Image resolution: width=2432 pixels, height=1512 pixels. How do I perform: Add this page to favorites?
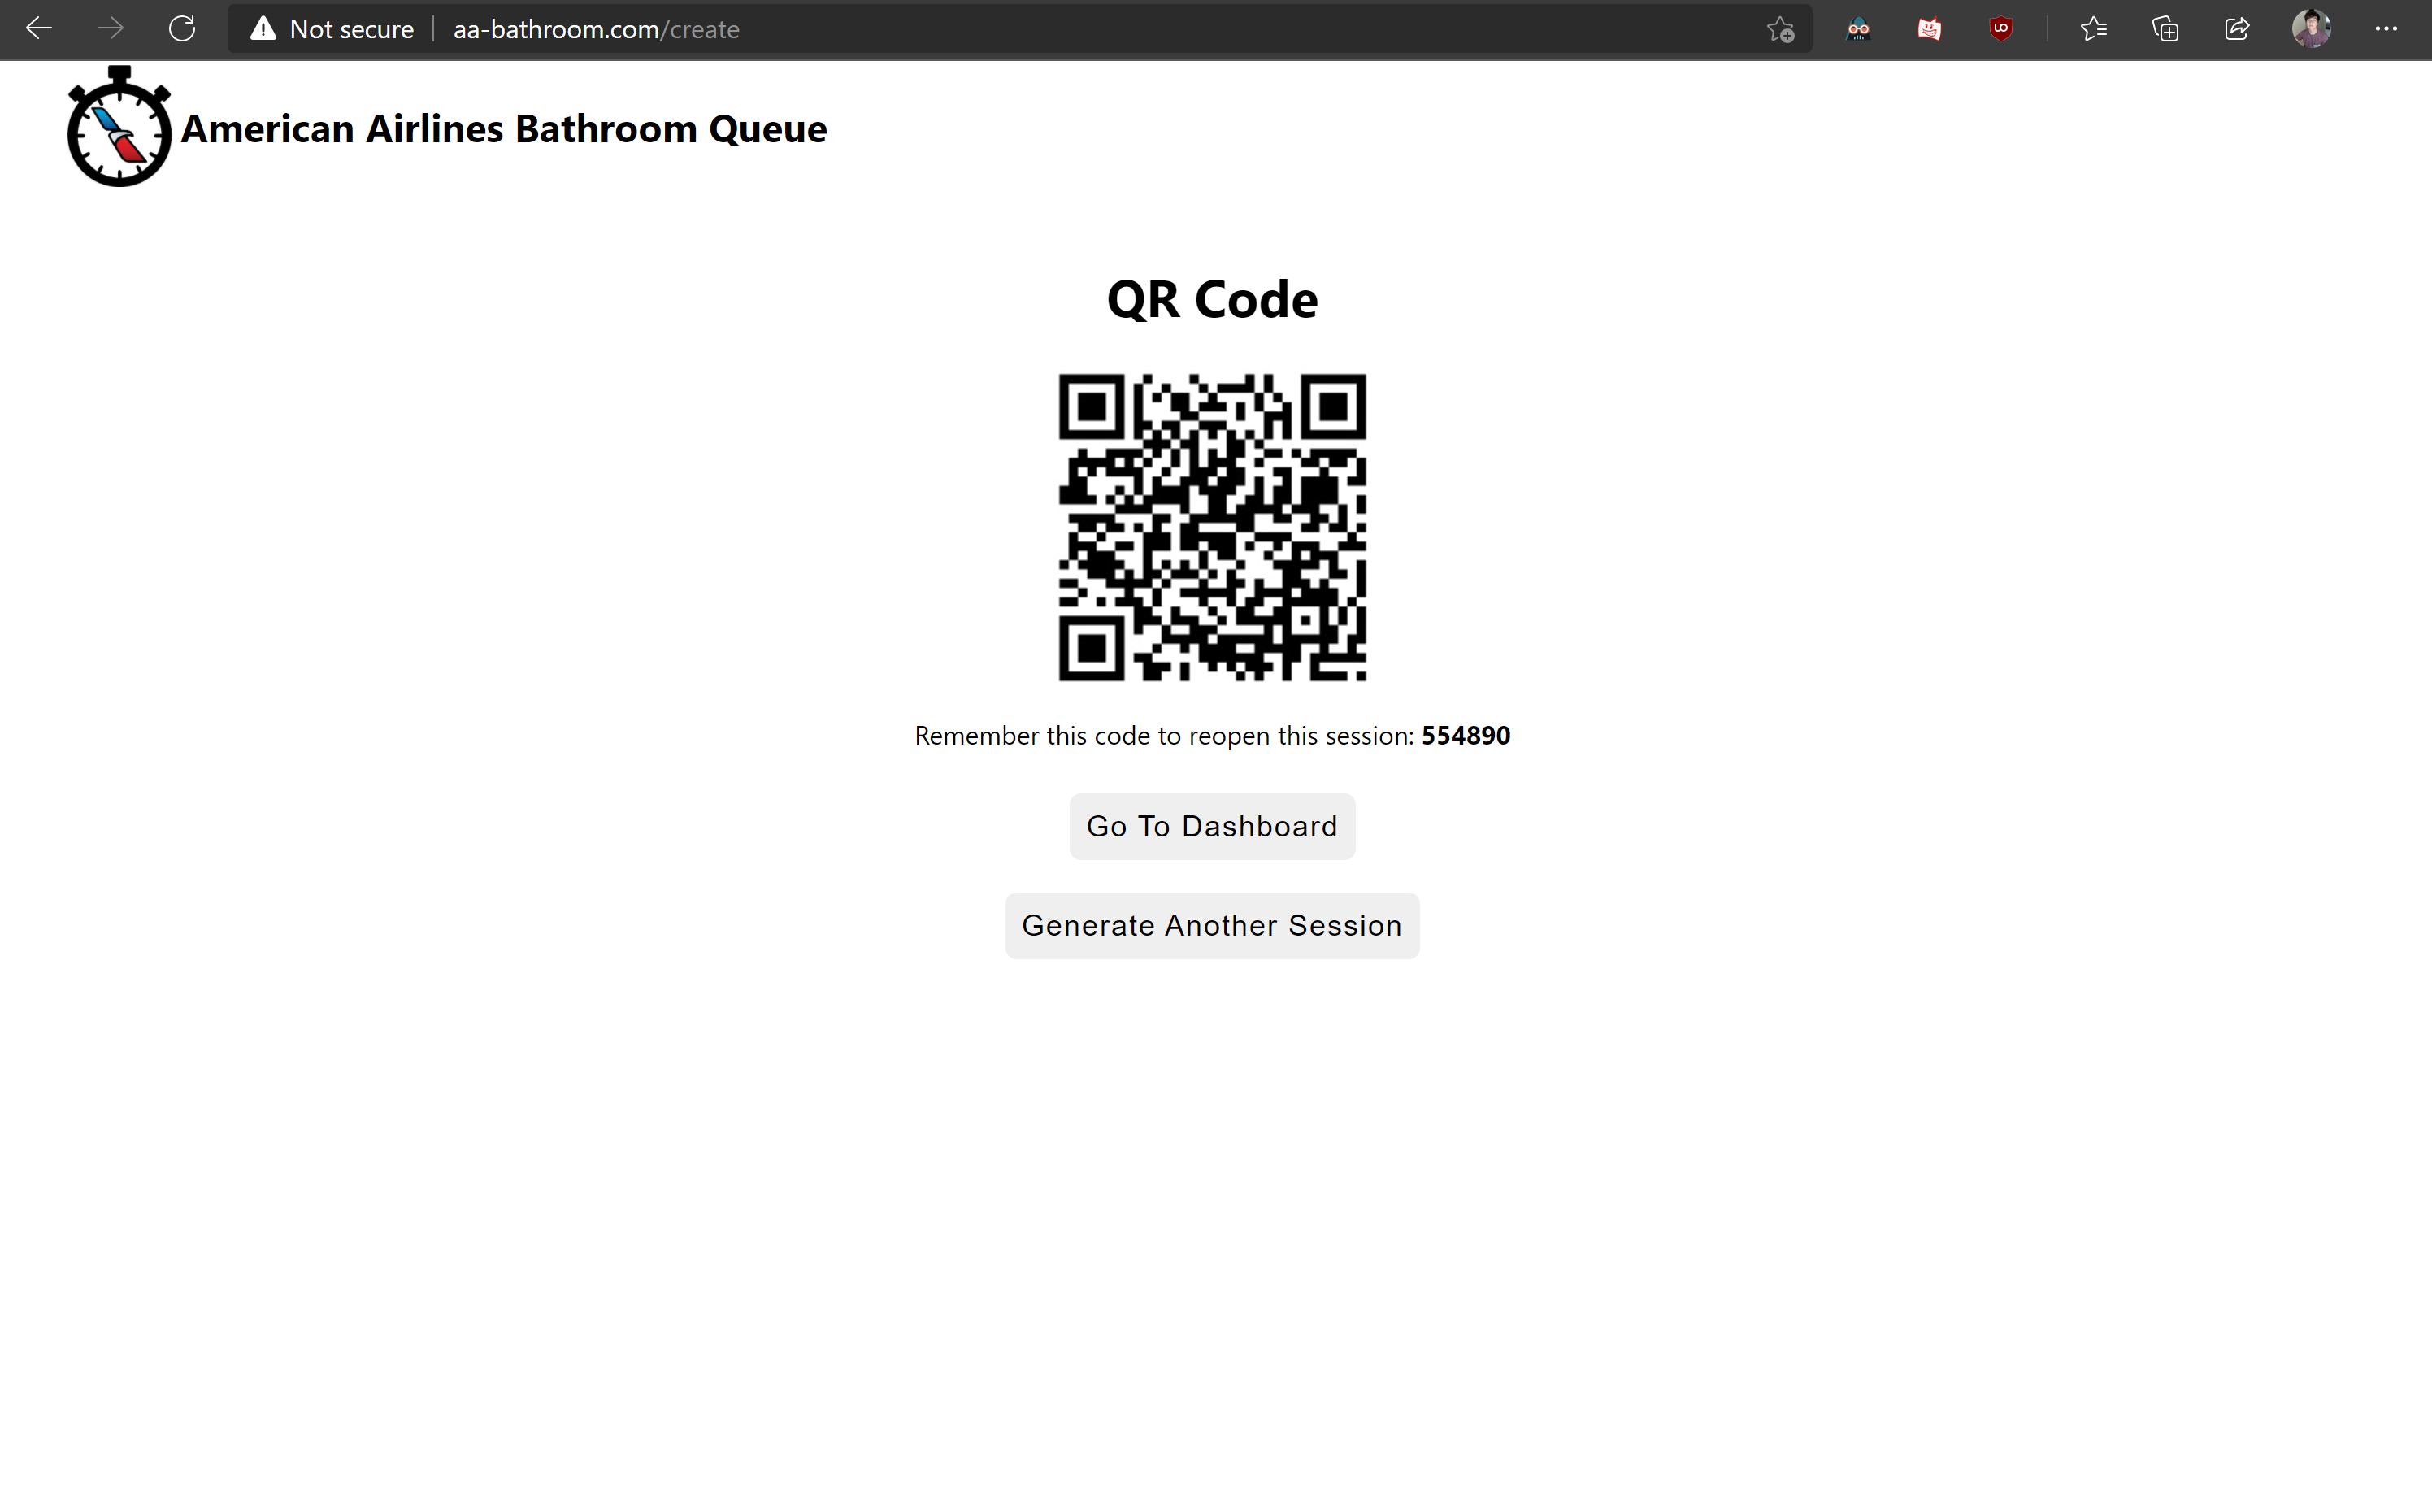(x=1780, y=30)
